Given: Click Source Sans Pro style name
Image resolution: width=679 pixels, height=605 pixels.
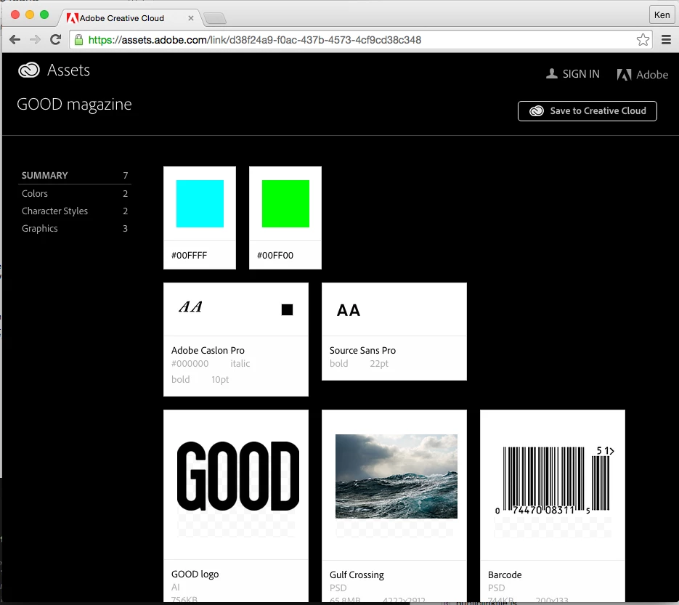Looking at the screenshot, I should coord(362,350).
